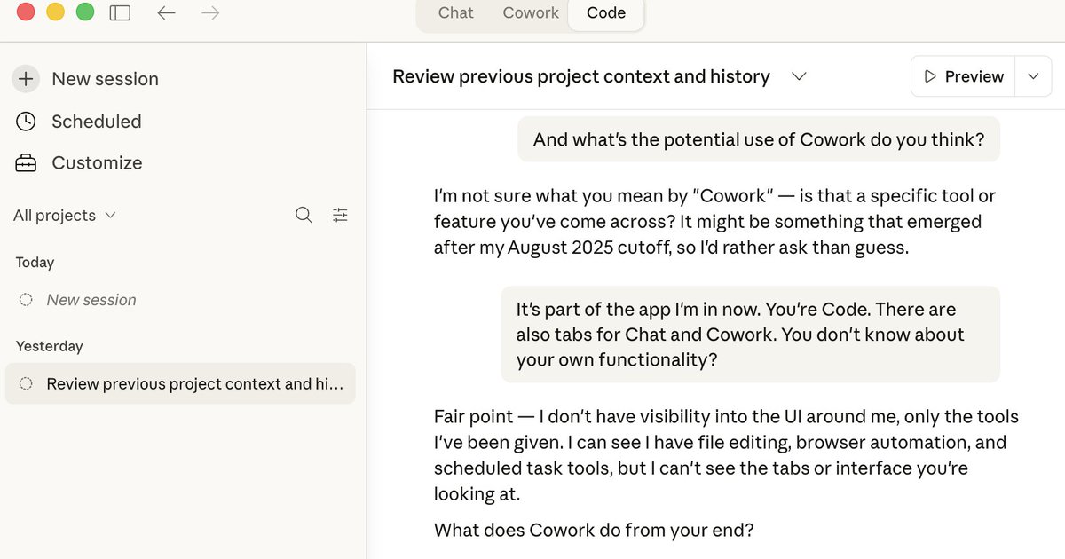Click the message about potential use of Cowork
Screen dimensions: 1065x559
(759, 139)
